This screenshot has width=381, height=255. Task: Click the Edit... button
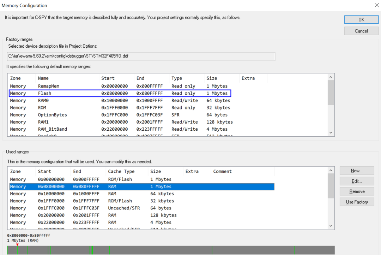pos(356,181)
